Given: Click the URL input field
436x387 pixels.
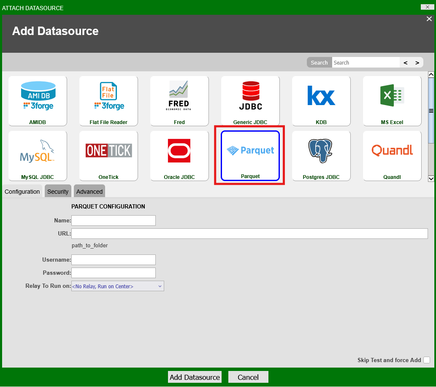Looking at the screenshot, I should (249, 234).
